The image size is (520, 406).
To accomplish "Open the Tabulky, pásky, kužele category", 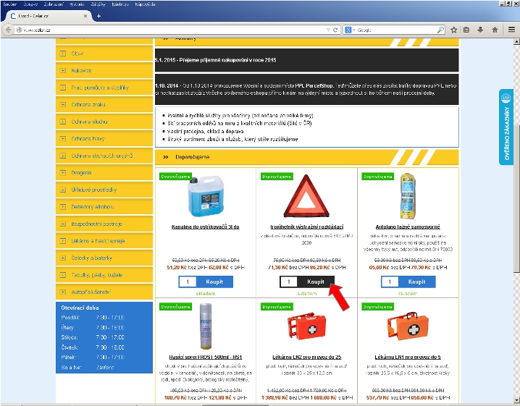I will [x=104, y=275].
